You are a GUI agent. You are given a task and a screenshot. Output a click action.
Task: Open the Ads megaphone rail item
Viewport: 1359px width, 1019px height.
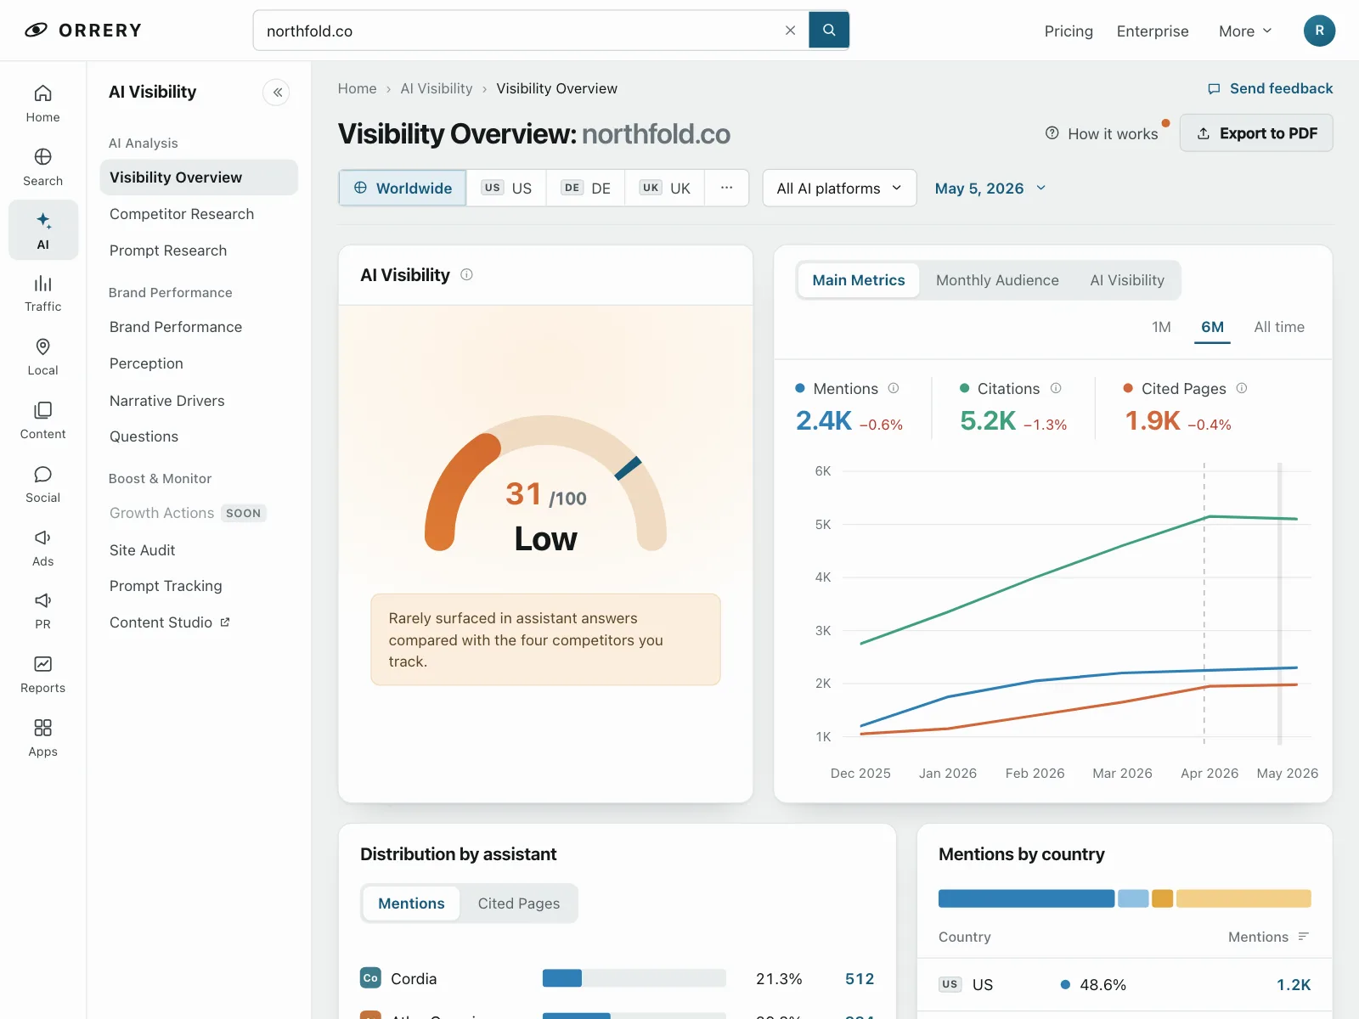click(42, 548)
